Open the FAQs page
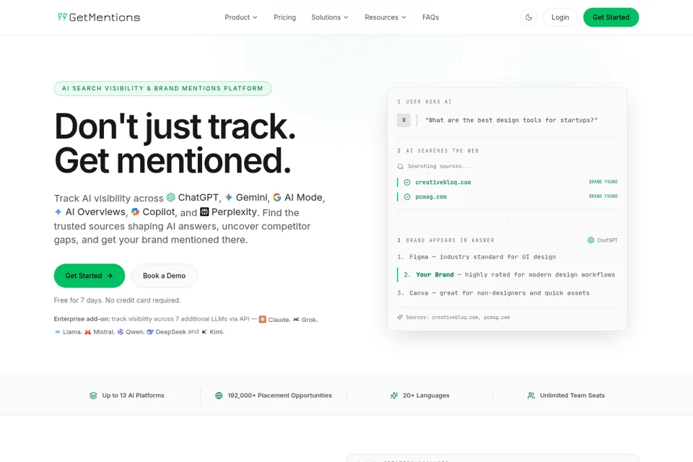This screenshot has width=693, height=462. [x=430, y=17]
